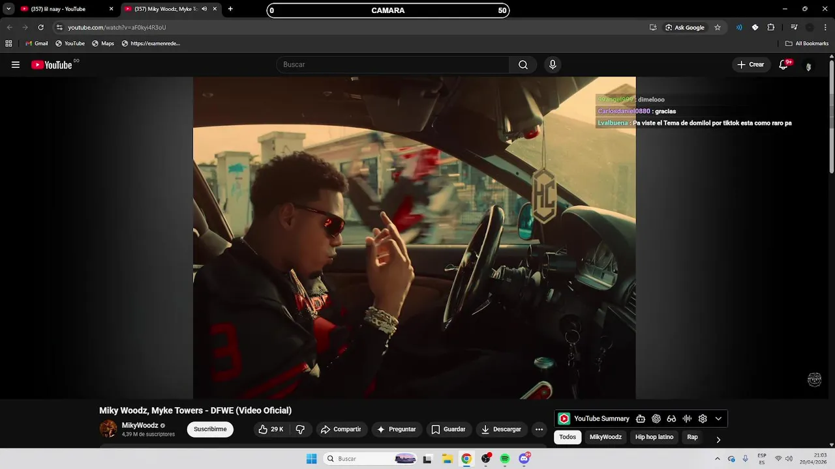The image size is (835, 469).
Task: Open the YouTube hamburger guide menu
Action: click(16, 64)
